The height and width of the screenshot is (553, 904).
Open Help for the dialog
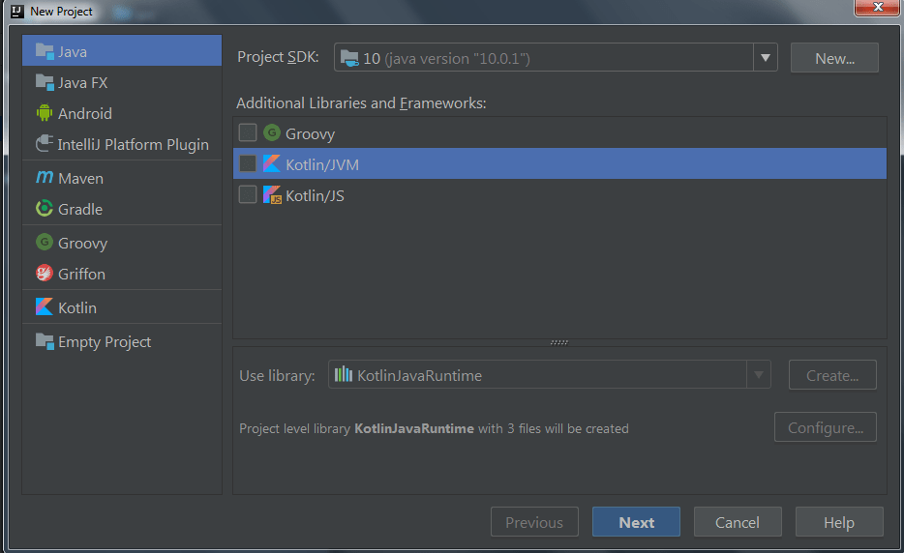839,522
